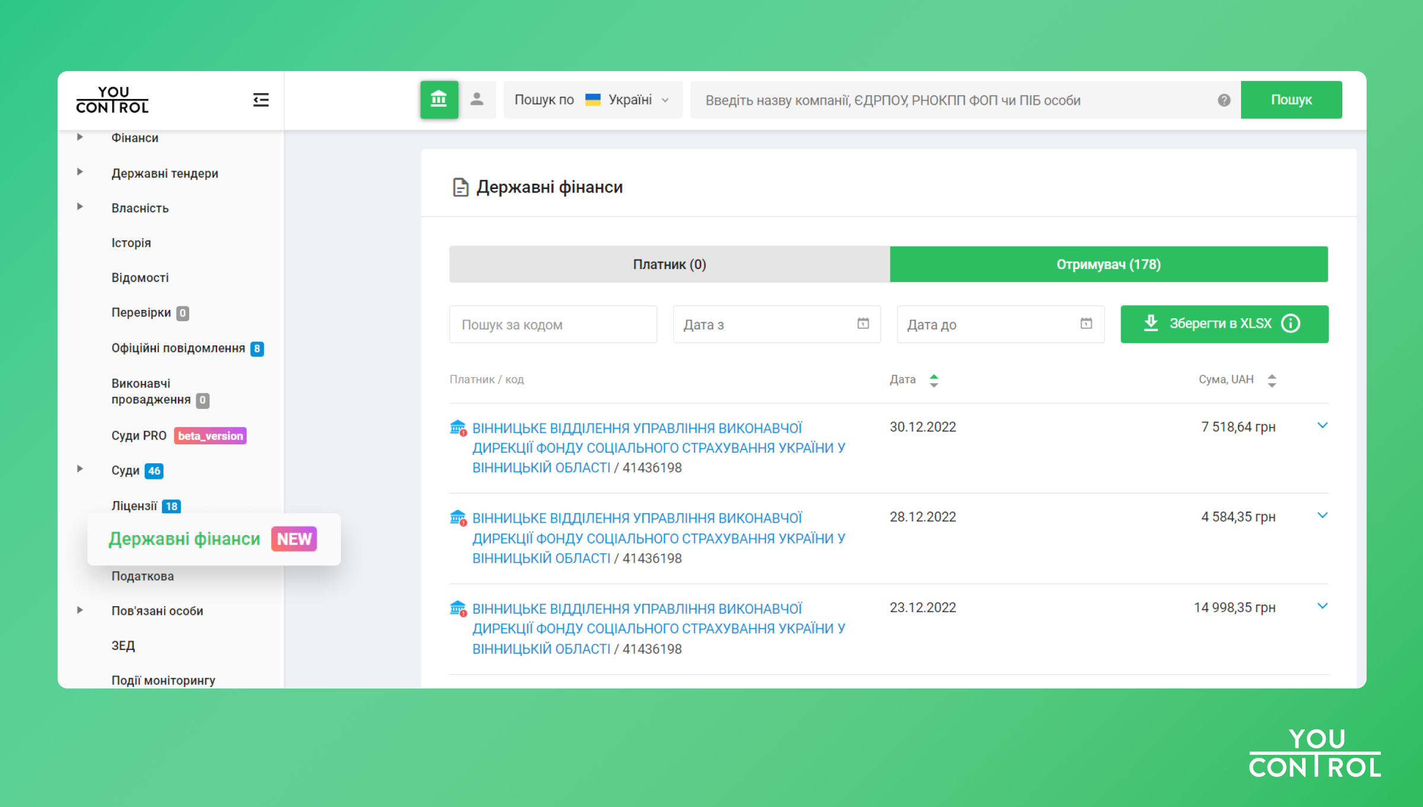Open search help question mark icon

(x=1224, y=100)
